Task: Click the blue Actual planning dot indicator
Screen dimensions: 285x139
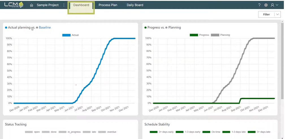Action: pos(6,28)
